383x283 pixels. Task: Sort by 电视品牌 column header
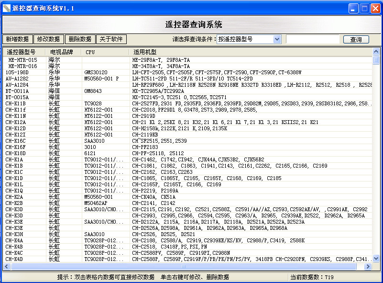(63, 52)
